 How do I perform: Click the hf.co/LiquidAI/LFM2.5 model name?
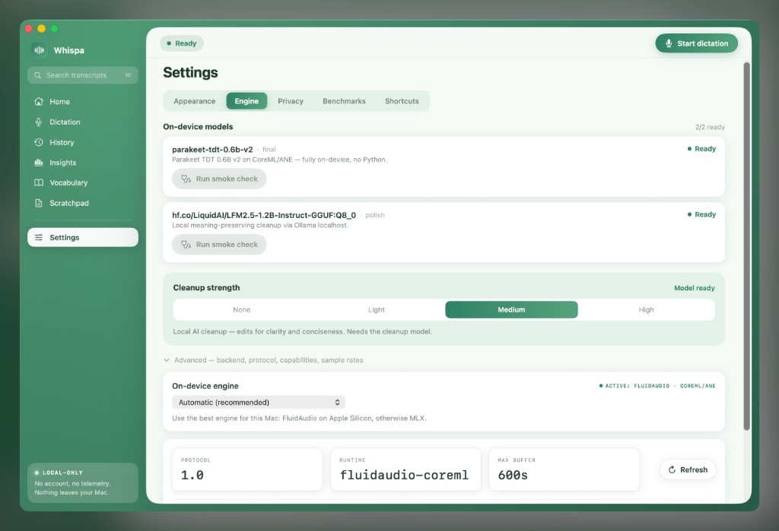pos(264,215)
